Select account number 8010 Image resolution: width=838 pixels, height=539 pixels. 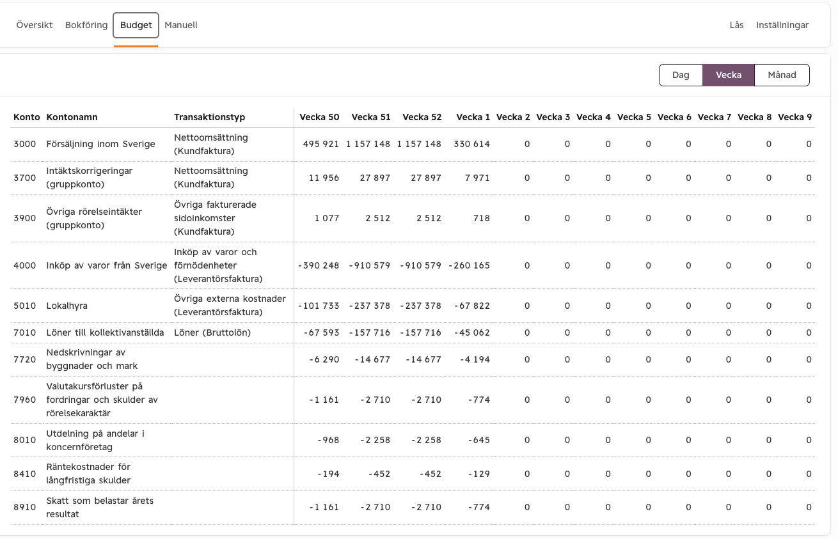[25, 440]
